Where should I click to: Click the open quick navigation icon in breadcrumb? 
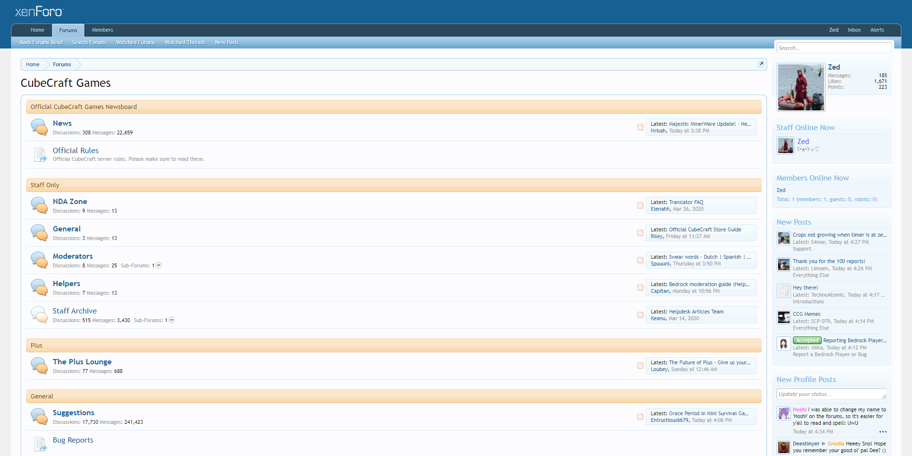pos(761,64)
